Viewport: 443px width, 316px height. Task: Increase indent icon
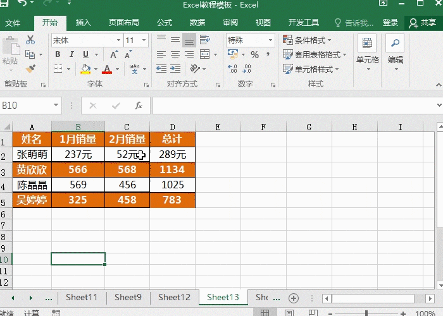coord(175,68)
